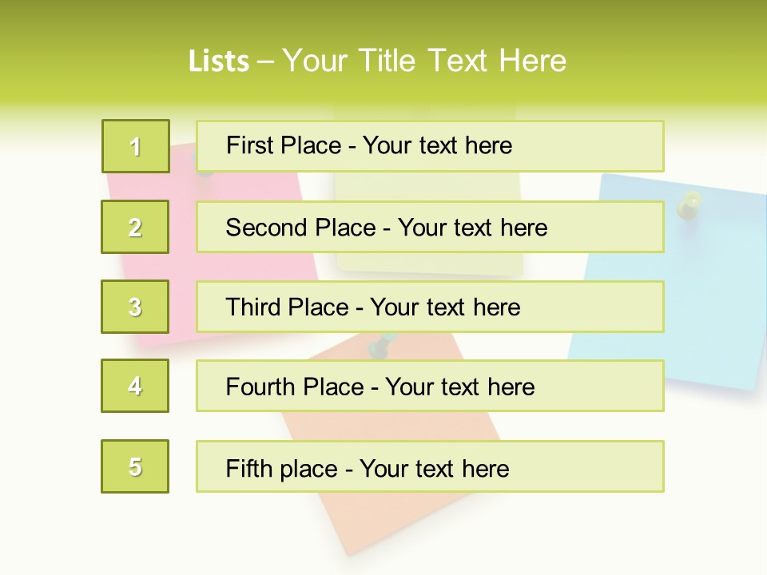Click the dash in the slide title
Screen dimensions: 767x575
tap(265, 61)
